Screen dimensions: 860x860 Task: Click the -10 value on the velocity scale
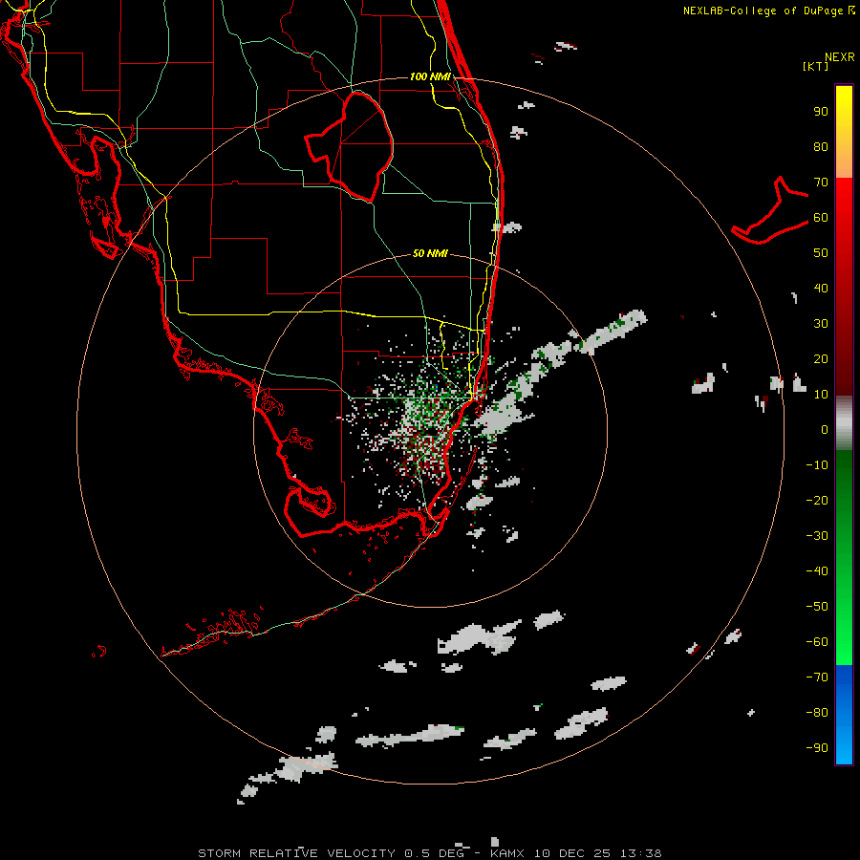pos(817,465)
